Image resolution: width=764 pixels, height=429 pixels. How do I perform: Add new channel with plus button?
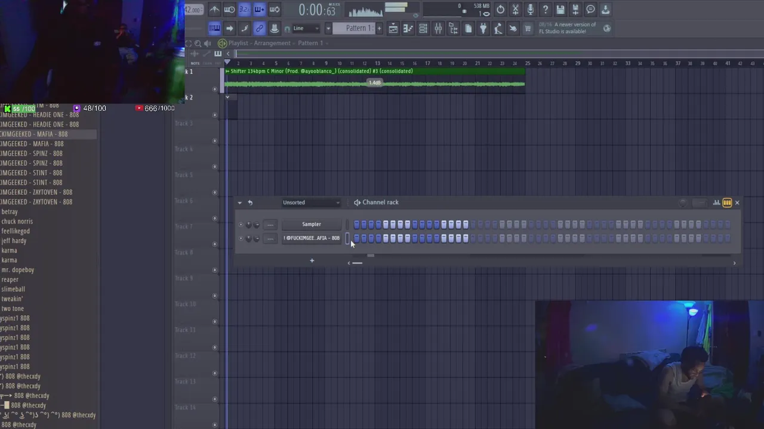tap(312, 260)
